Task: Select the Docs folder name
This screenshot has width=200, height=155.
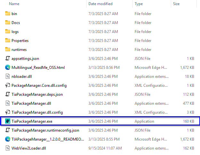Action: (16, 22)
